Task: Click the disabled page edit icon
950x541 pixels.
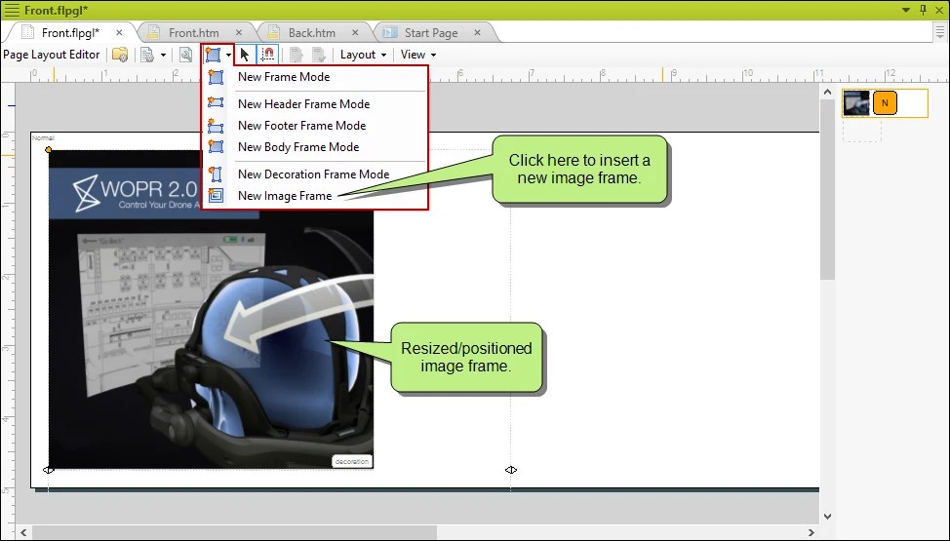Action: pos(297,55)
